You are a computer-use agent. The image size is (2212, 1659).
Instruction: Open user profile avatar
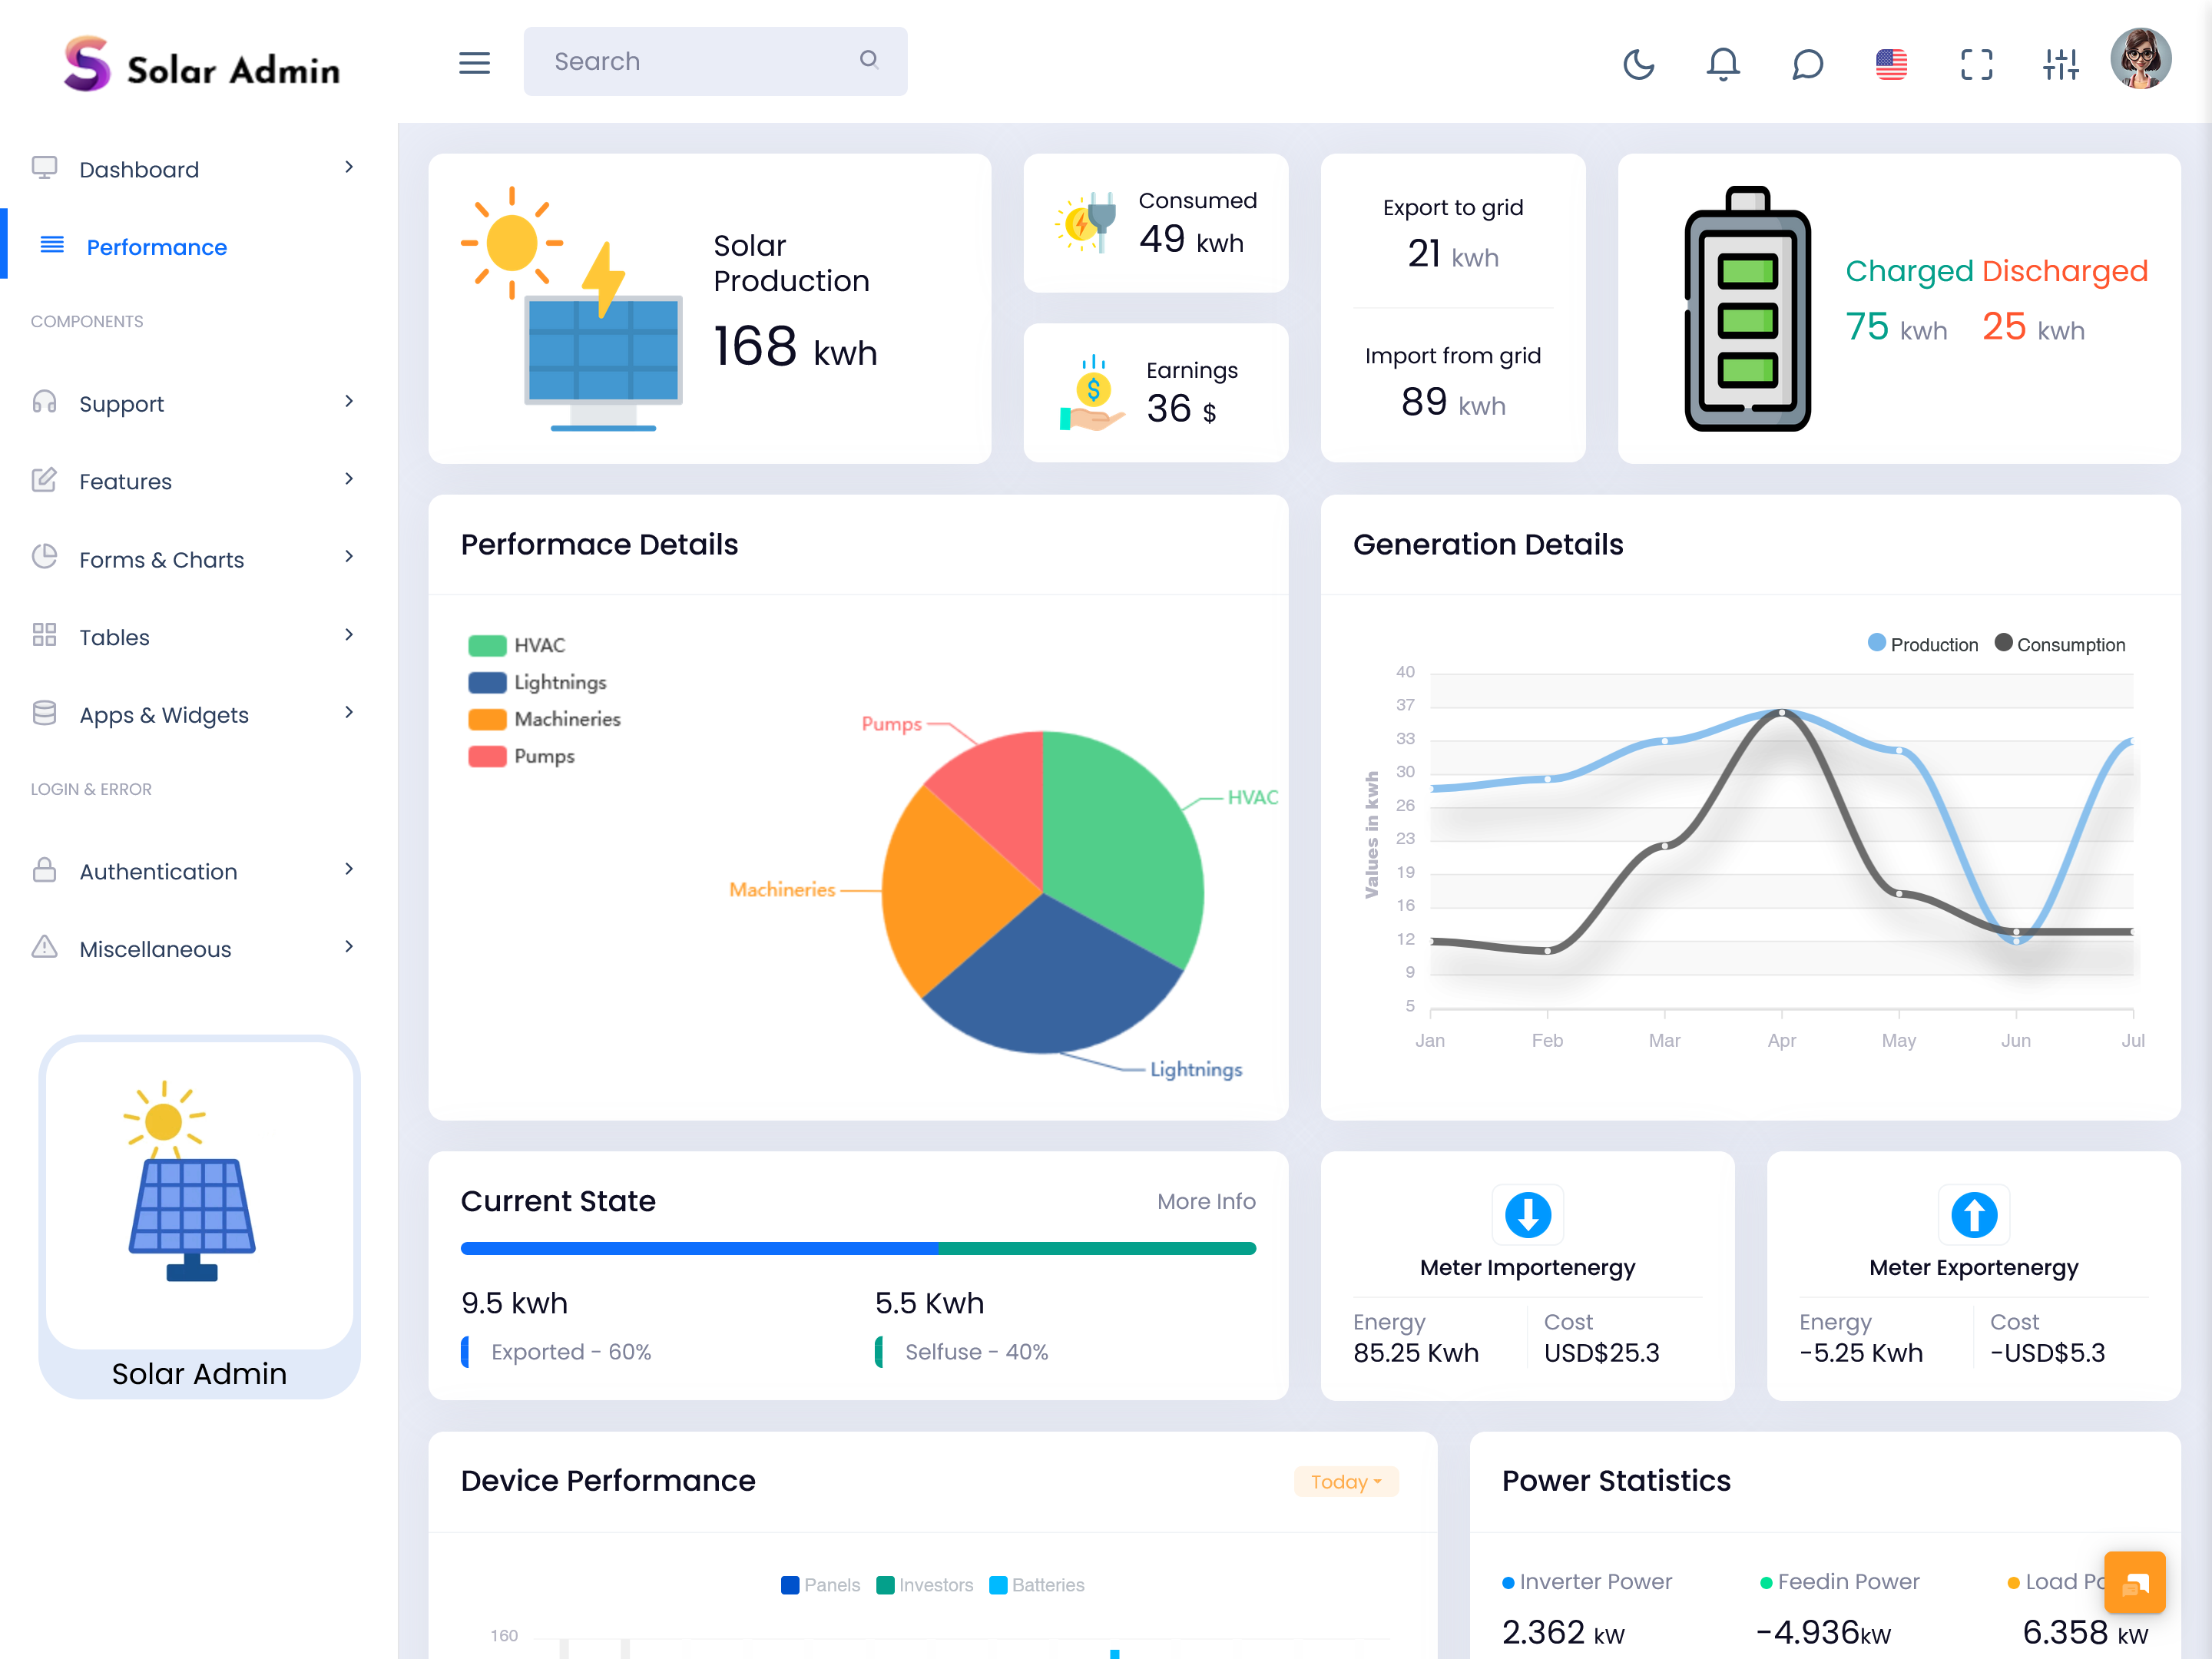[x=2140, y=59]
